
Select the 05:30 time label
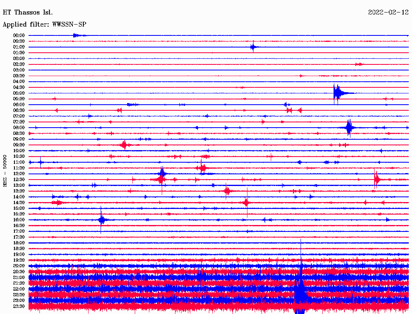click(x=19, y=99)
